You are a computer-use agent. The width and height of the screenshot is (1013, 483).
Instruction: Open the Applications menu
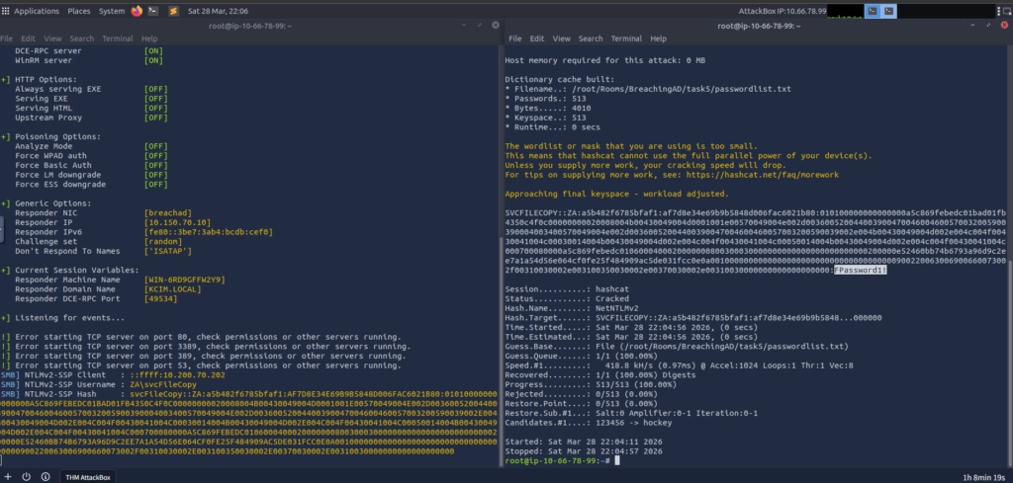(x=37, y=11)
